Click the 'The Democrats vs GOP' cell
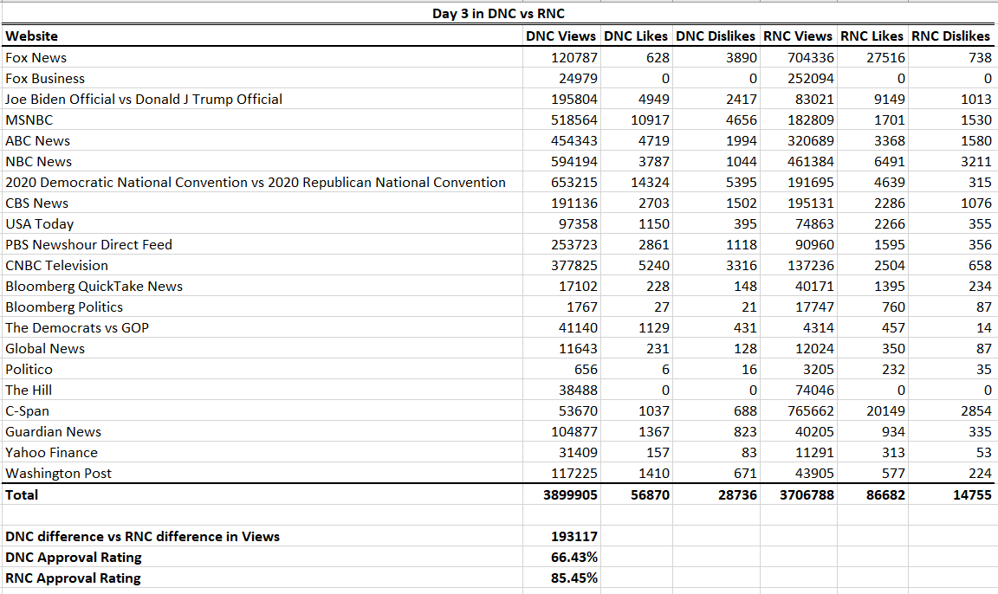Viewport: 998px width, 594px height. click(x=262, y=327)
